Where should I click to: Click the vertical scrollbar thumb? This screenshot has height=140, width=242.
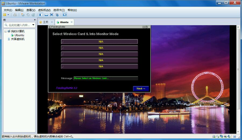pyautogui.click(x=238, y=69)
